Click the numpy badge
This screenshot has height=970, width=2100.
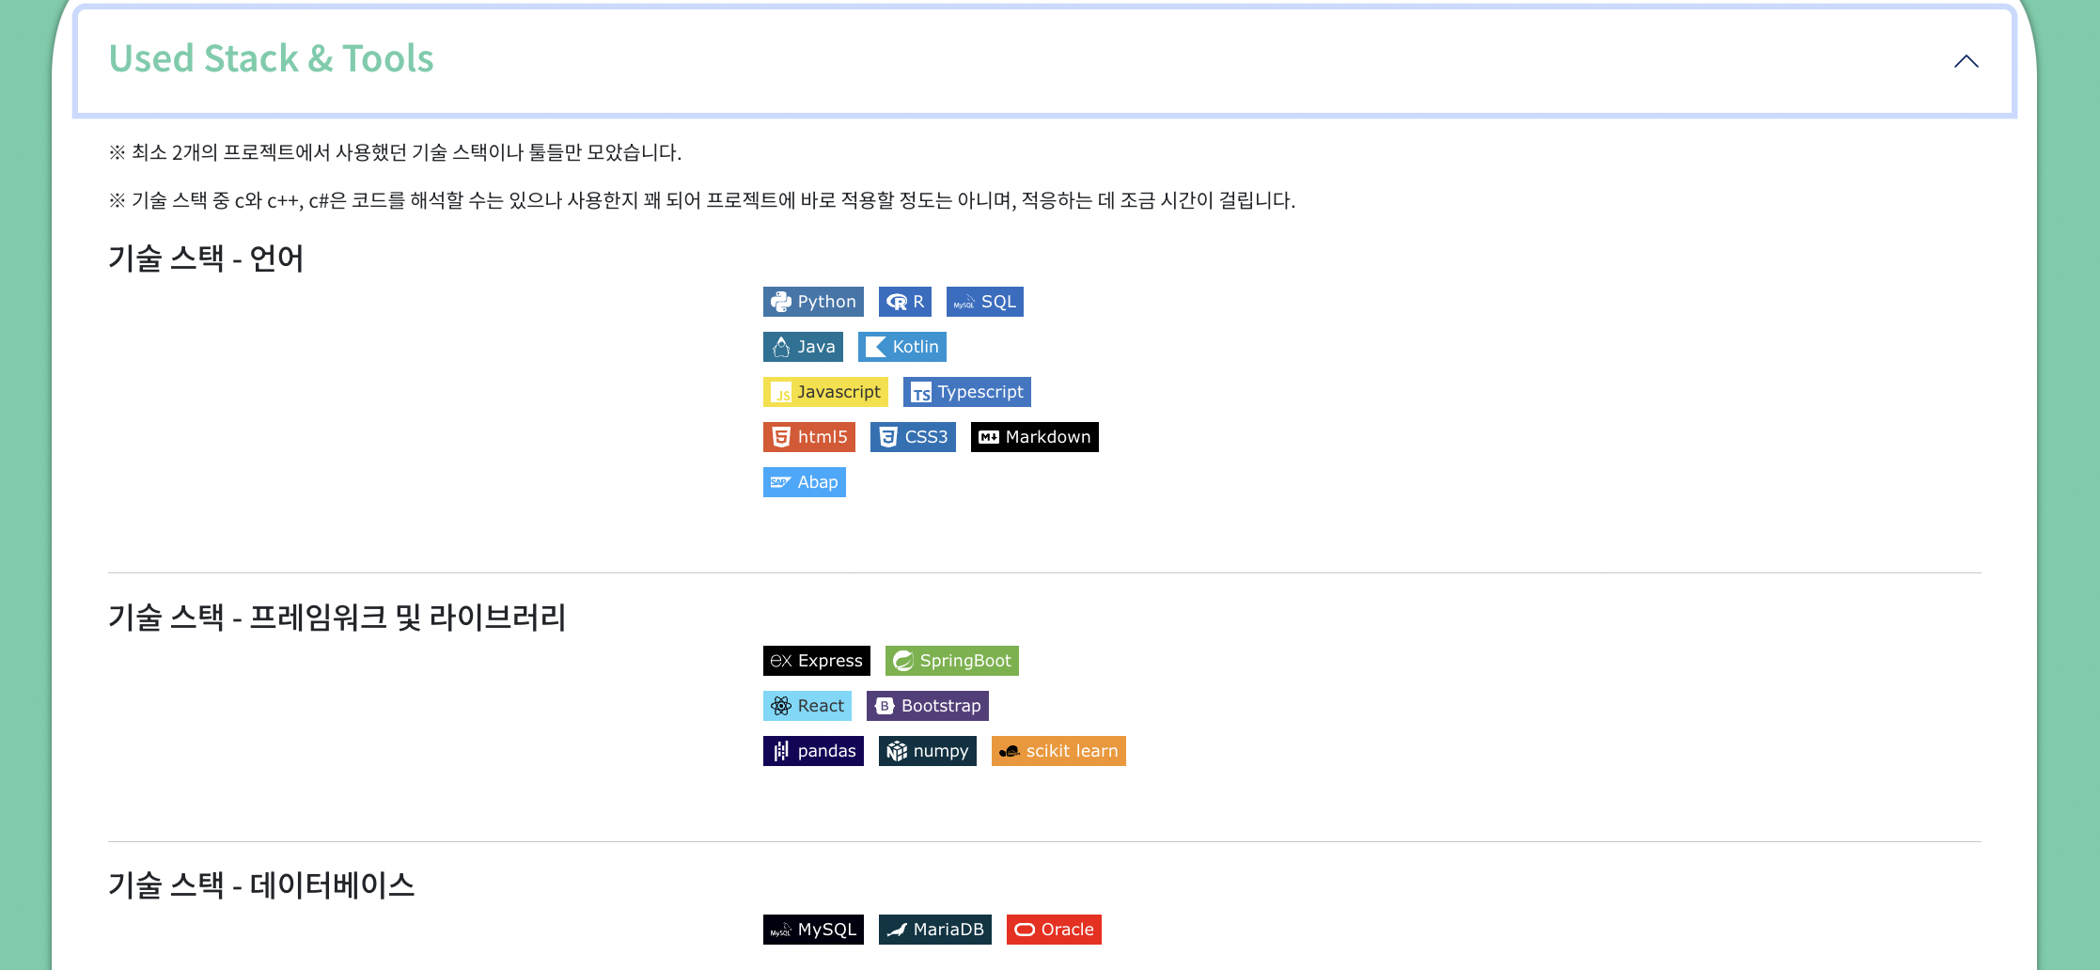pos(928,751)
